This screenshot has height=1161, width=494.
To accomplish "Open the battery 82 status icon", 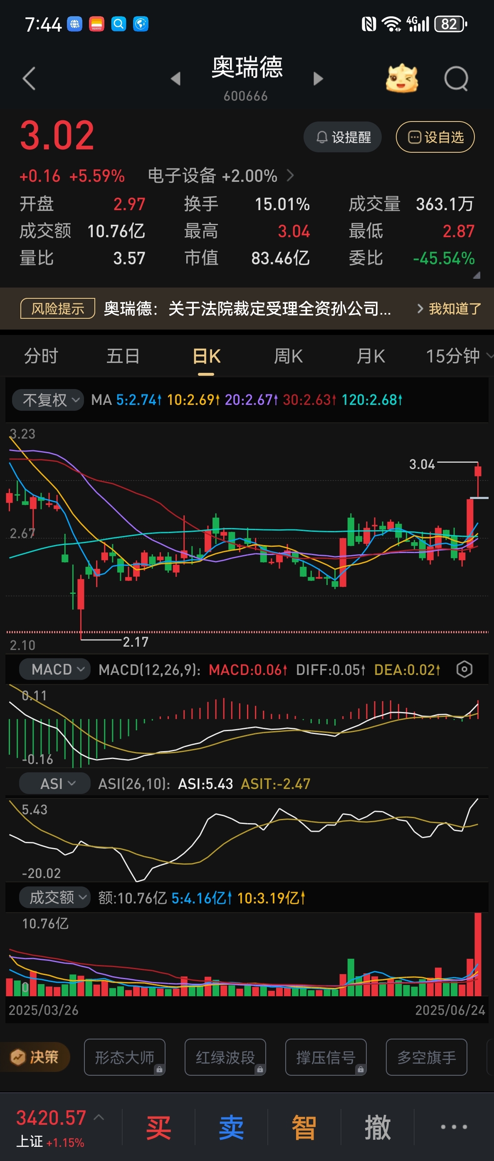I will pyautogui.click(x=450, y=24).
